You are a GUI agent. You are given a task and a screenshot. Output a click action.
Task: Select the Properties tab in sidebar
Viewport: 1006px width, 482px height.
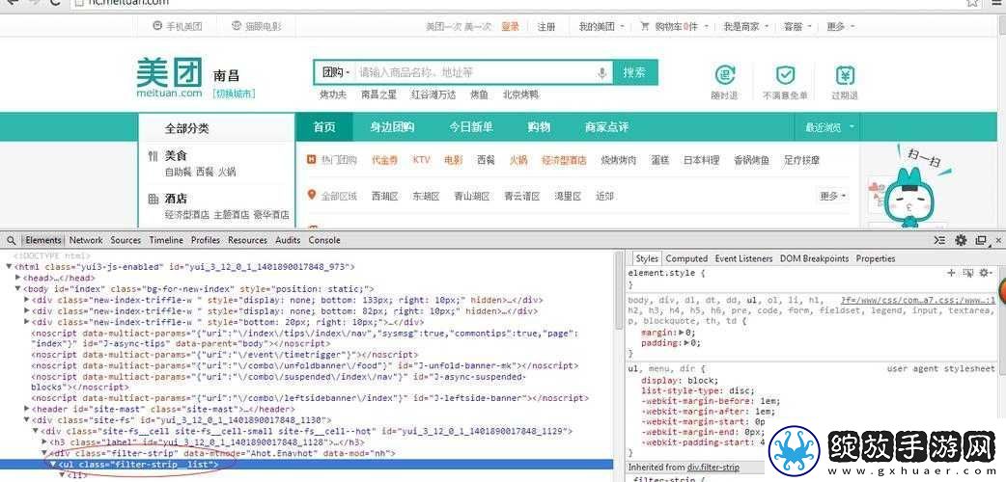tap(875, 259)
